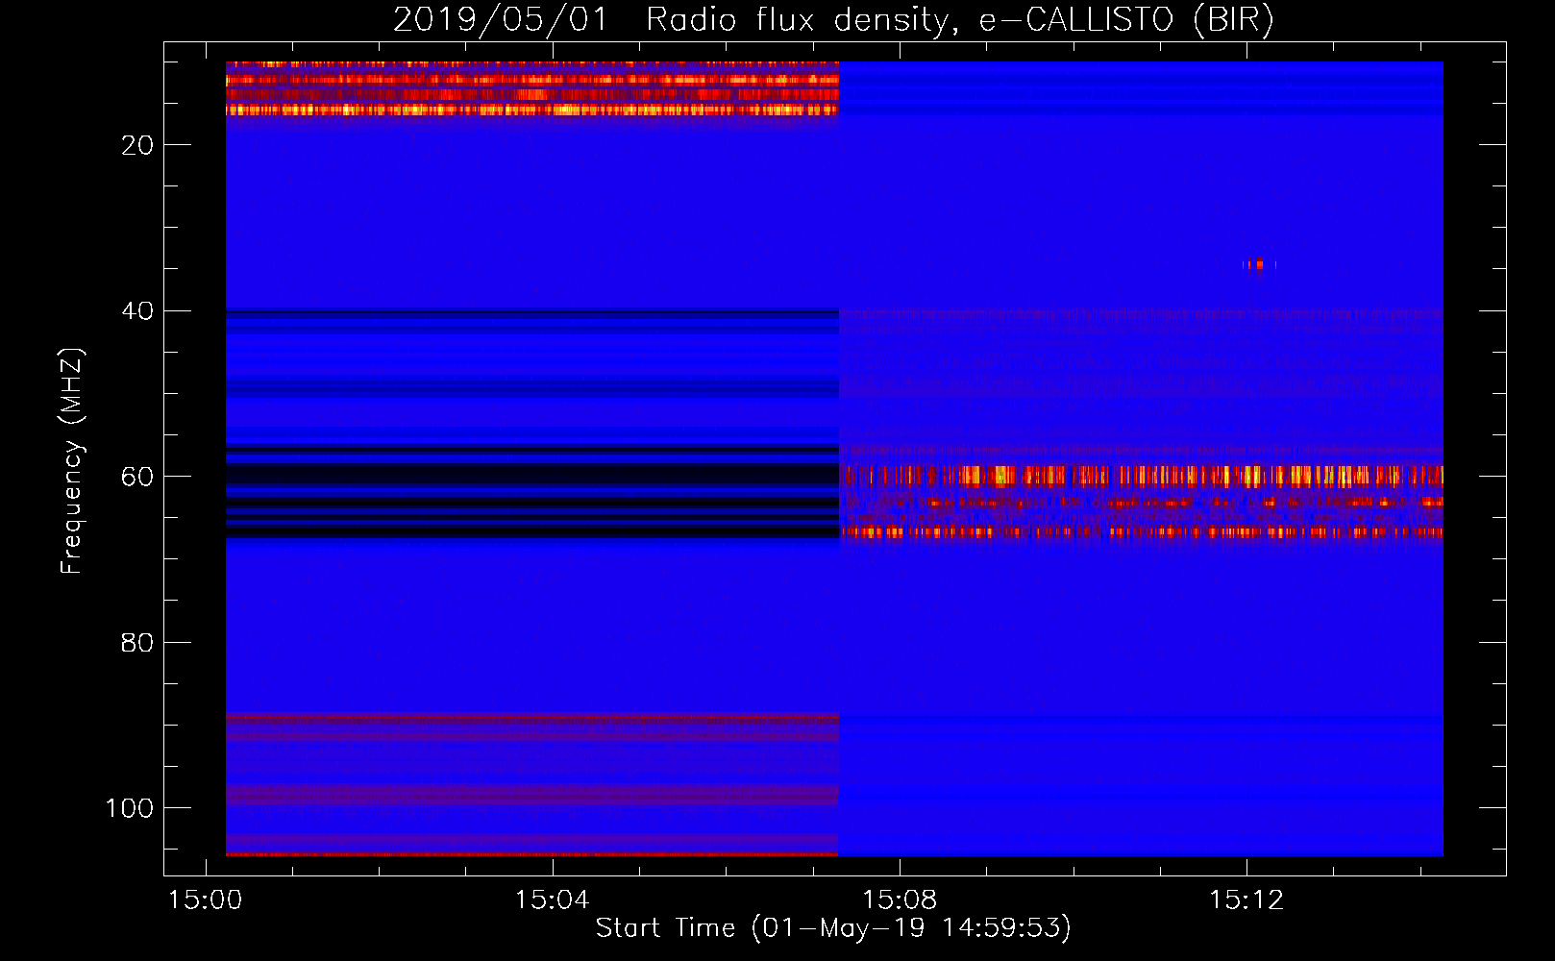Click the '80' frequency tick label
This screenshot has width=1555, height=961.
coord(138,642)
